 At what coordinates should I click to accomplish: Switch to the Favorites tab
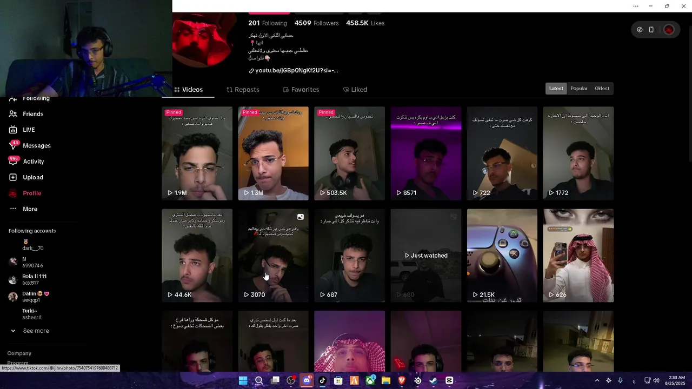[x=301, y=90]
